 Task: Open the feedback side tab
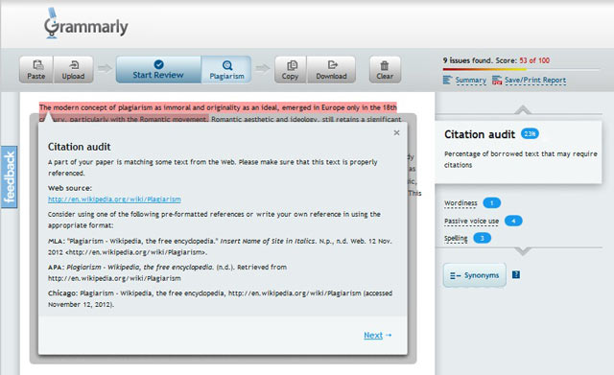tap(9, 176)
